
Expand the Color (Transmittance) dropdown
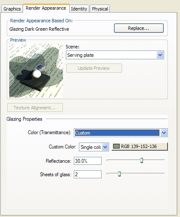point(121,132)
